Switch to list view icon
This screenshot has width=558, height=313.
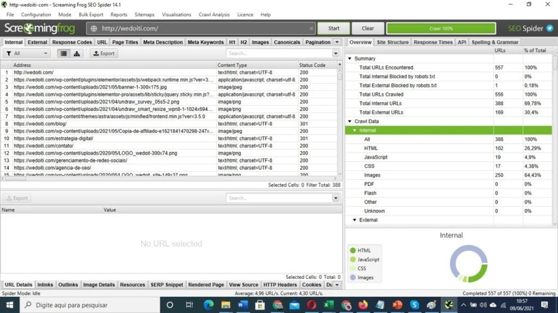(x=64, y=53)
